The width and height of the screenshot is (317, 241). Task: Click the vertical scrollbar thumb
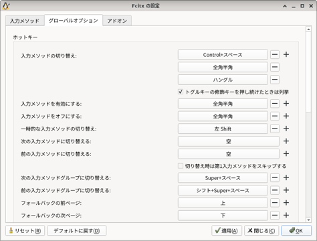click(308, 72)
